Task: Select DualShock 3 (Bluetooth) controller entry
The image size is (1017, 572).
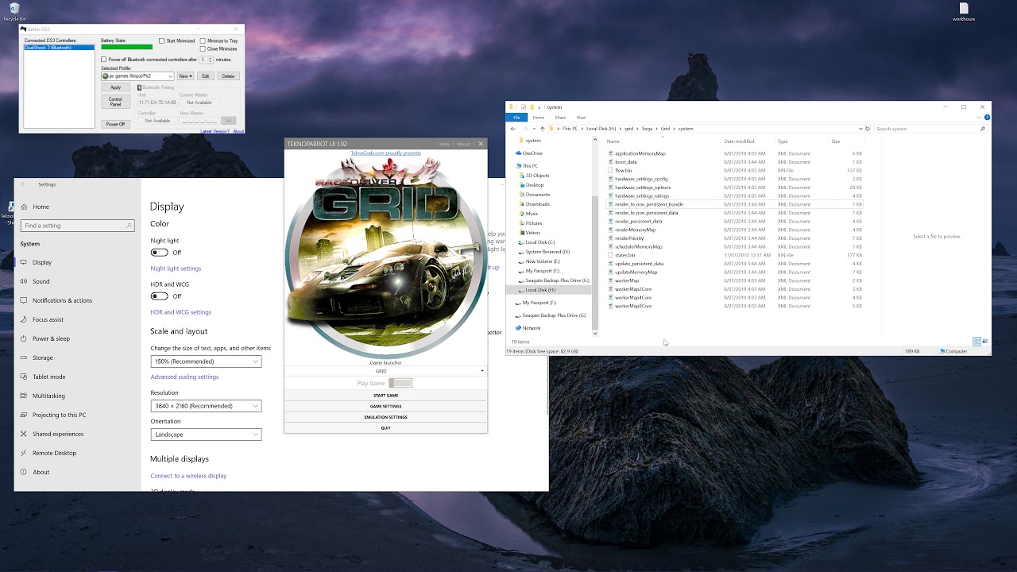Action: point(59,48)
